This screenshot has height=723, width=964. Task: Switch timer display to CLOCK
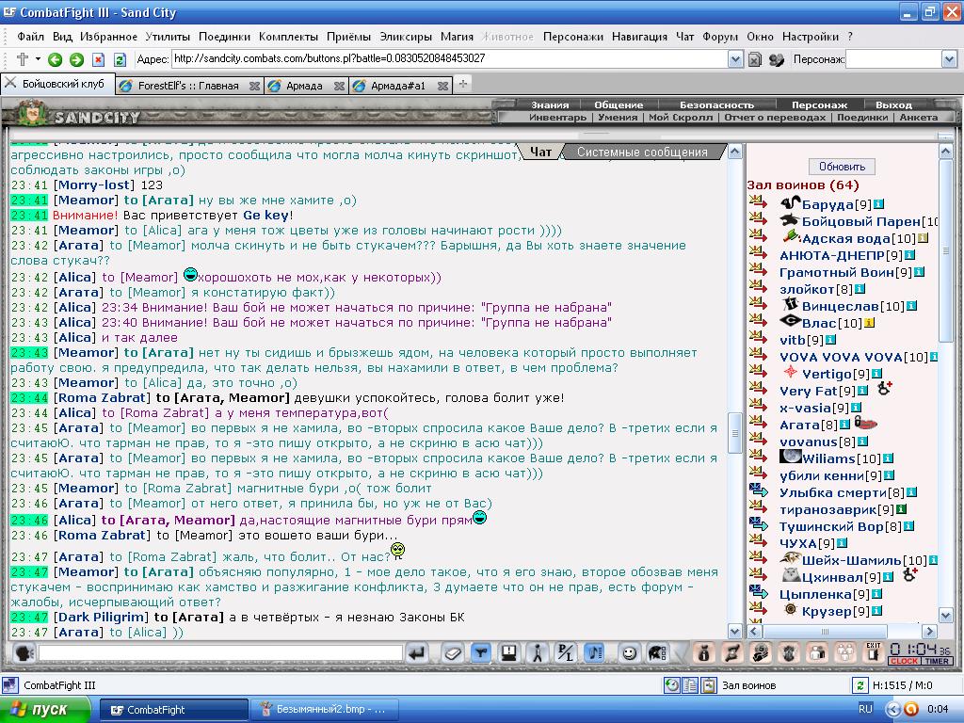pyautogui.click(x=903, y=661)
